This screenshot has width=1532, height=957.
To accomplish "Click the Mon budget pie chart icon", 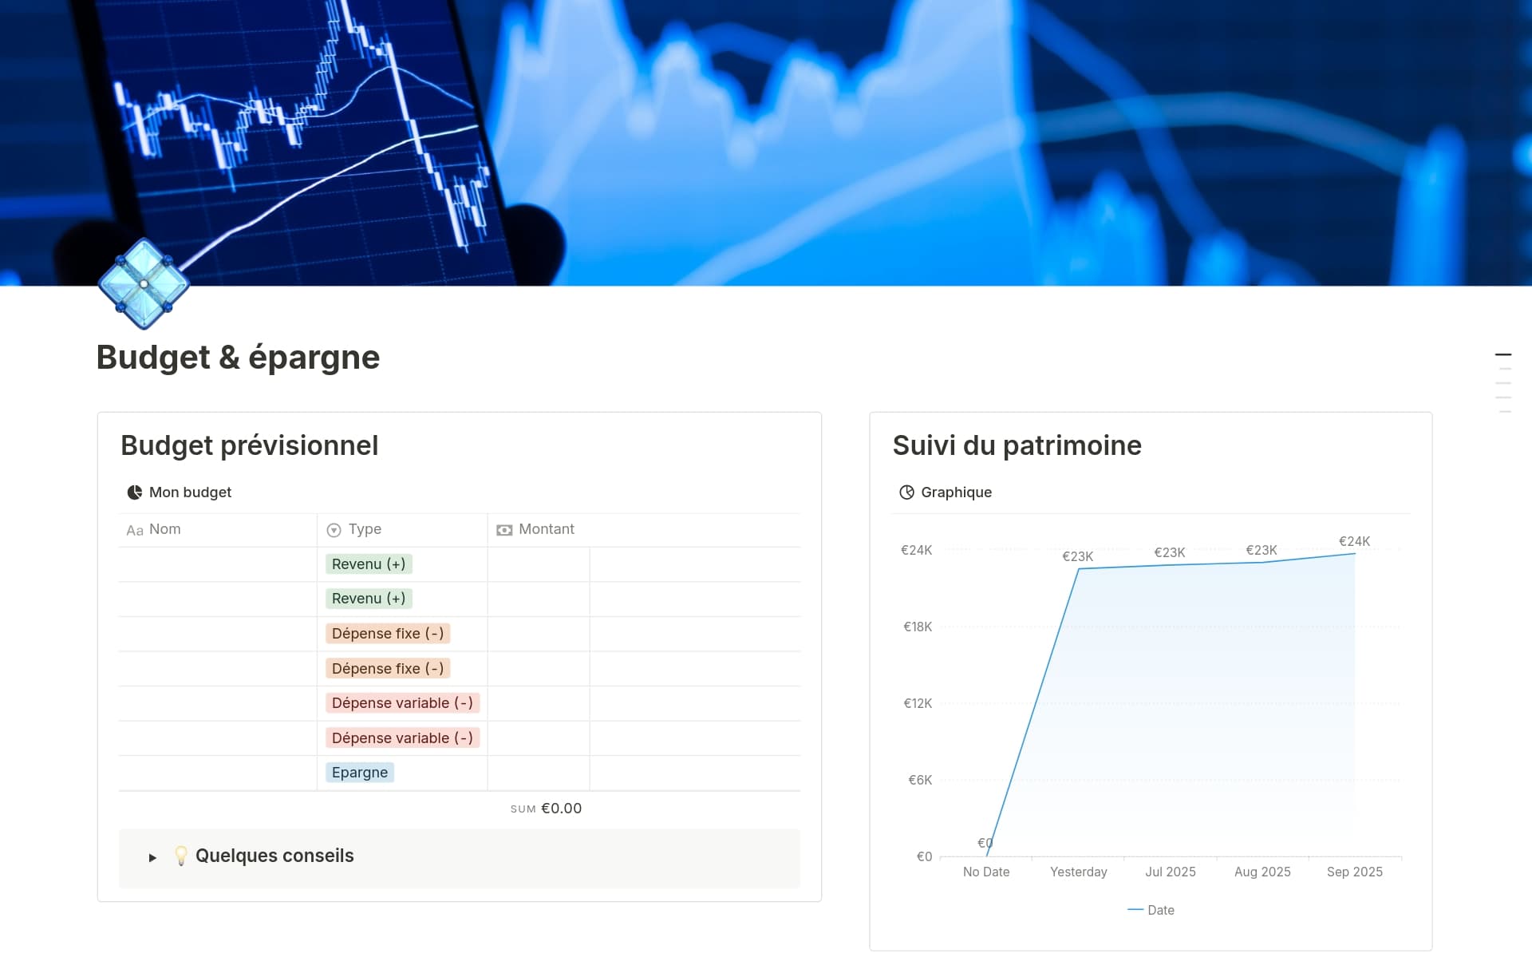I will pyautogui.click(x=134, y=492).
